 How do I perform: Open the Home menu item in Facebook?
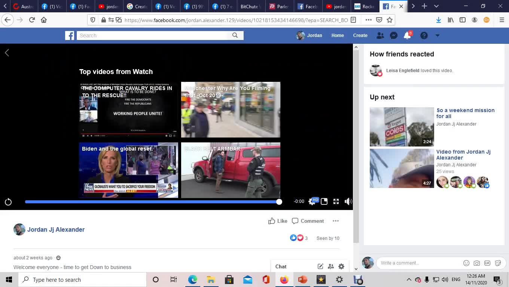(338, 36)
